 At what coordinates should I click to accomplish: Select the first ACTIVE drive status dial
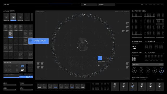(x=134, y=71)
